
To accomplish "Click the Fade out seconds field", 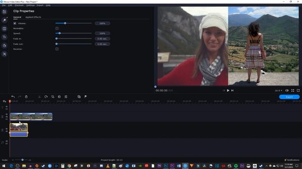I will pyautogui.click(x=102, y=44).
